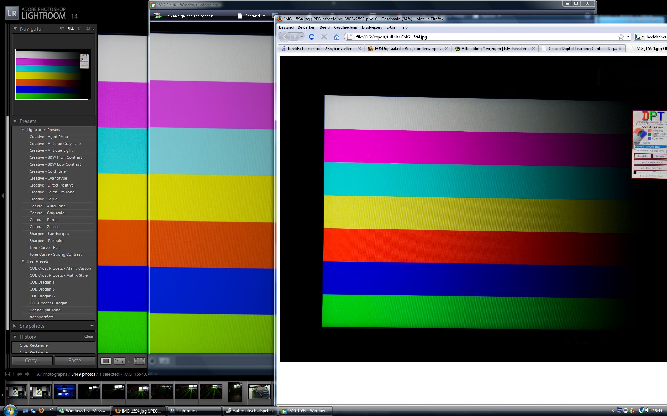Image resolution: width=667 pixels, height=416 pixels.
Task: Open Windows Live Messenger taskbar button
Action: pyautogui.click(x=83, y=411)
